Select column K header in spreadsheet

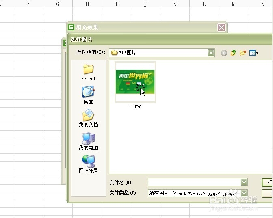[175, 4]
